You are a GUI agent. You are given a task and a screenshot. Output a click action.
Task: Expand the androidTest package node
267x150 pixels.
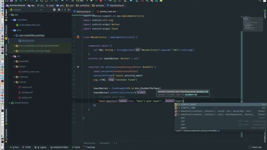(14, 46)
